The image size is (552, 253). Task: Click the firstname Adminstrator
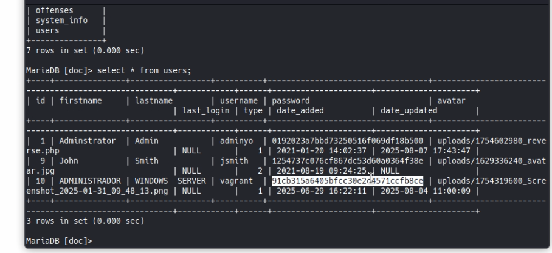pyautogui.click(x=88, y=141)
